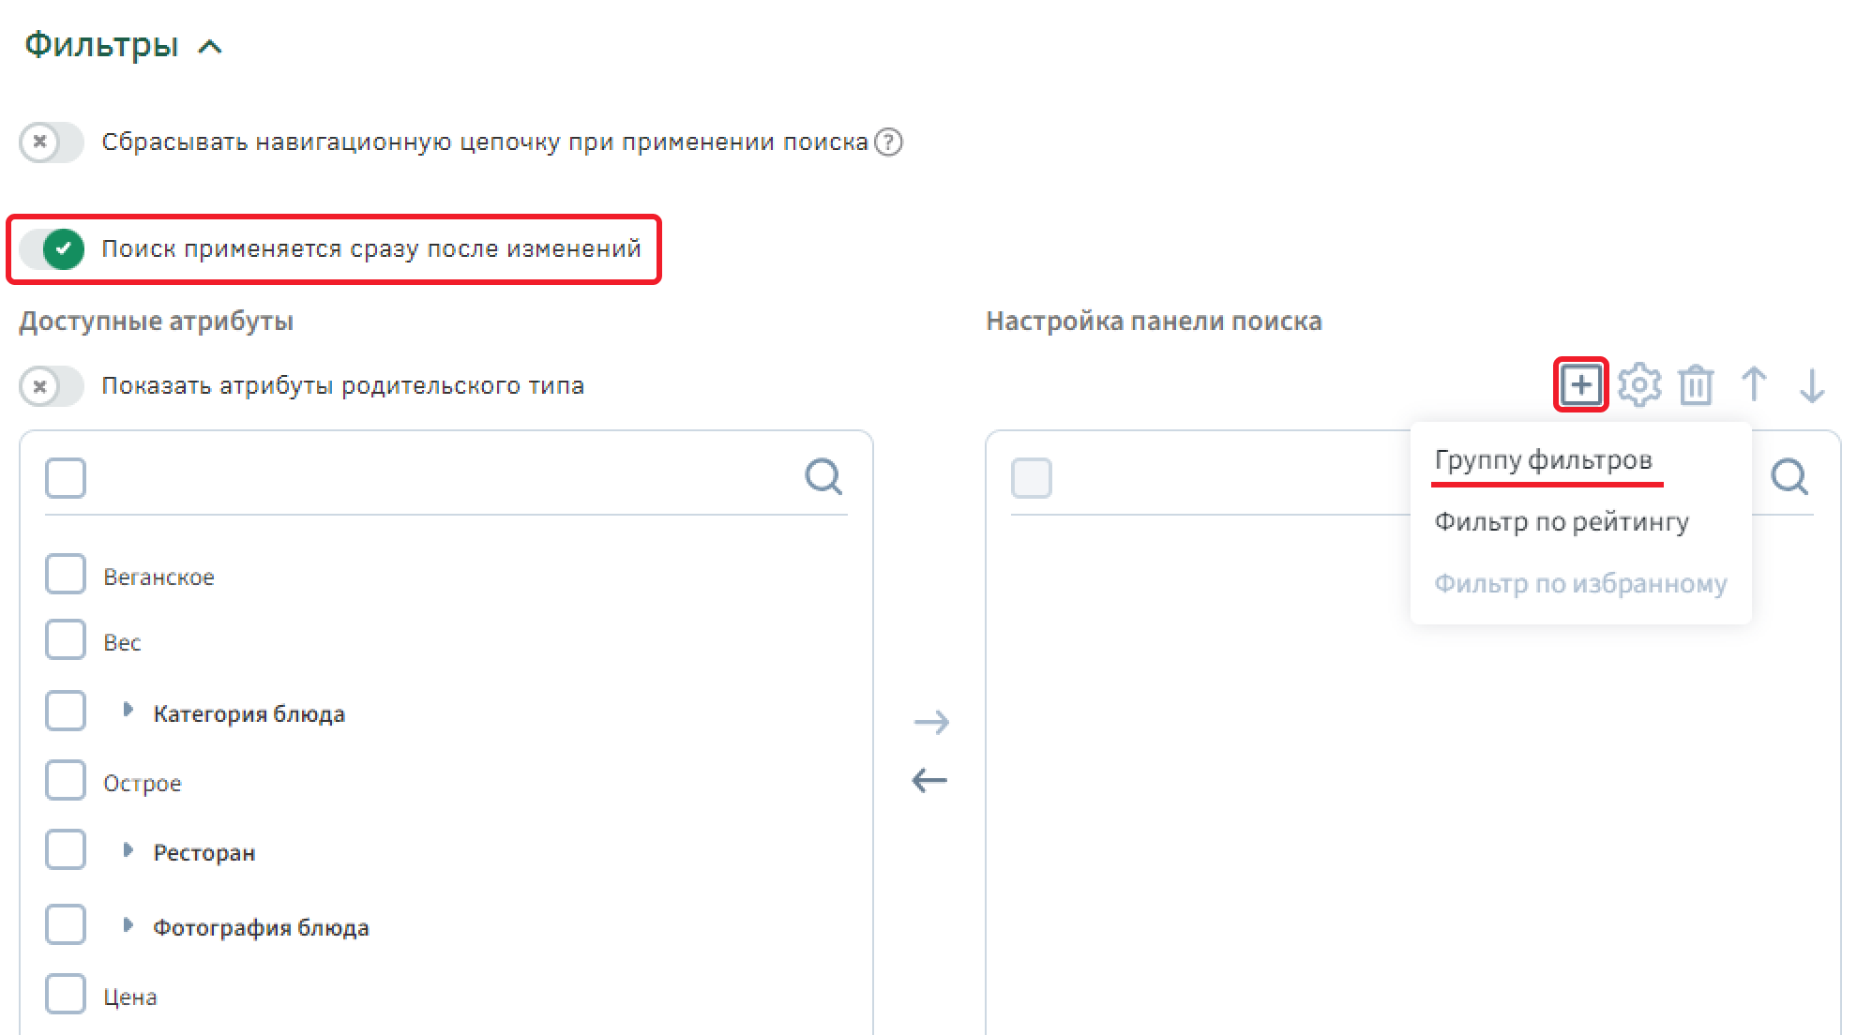Click search icon in available attributes
Screen dimensions: 1872x1035
823,476
